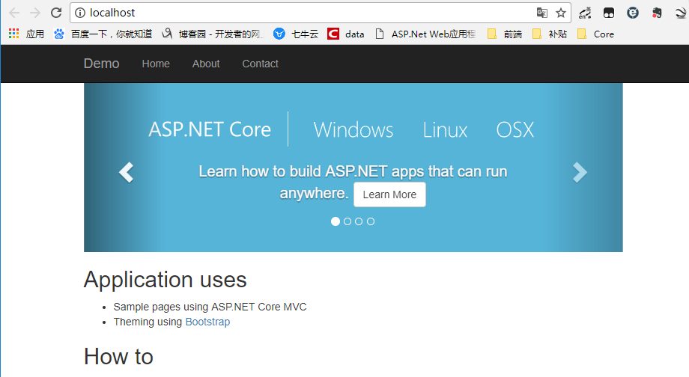Open the data bookmark with red C icon

[346, 34]
